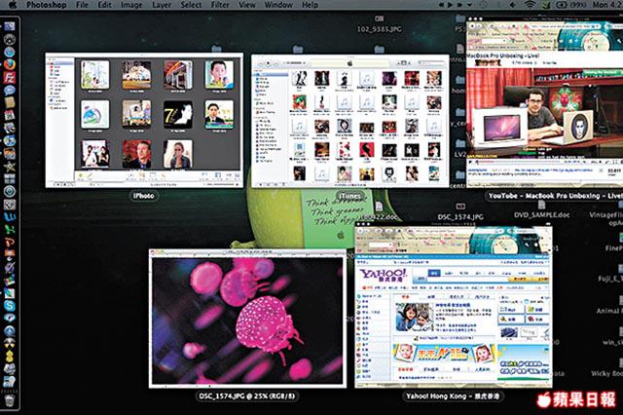Open the View menu
The width and height of the screenshot is (623, 415).
click(x=247, y=5)
